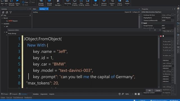Open the Data Manager side panel
Screen dimensions: 180x101
pyautogui.click(x=178, y=40)
